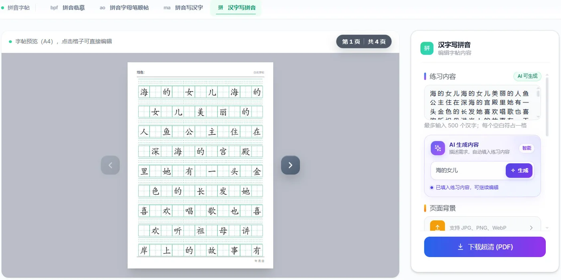Image resolution: width=561 pixels, height=280 pixels.
Task: Click the 已填入练习内容 status message
Action: (x=467, y=187)
